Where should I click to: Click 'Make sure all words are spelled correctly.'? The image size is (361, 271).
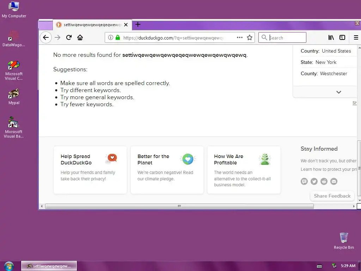coord(115,83)
